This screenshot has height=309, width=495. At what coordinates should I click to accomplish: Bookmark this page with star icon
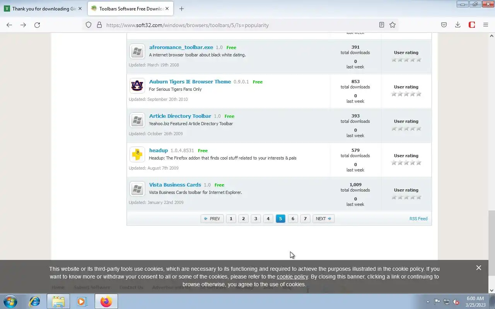[x=393, y=25]
